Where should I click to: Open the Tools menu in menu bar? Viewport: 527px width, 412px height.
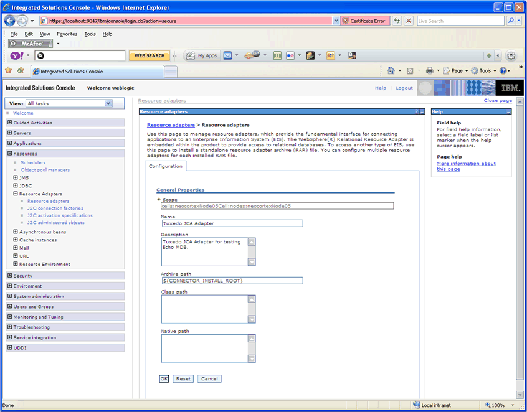90,34
